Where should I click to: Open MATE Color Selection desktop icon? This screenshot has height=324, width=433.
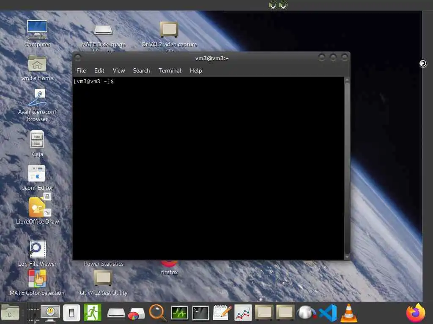37,278
